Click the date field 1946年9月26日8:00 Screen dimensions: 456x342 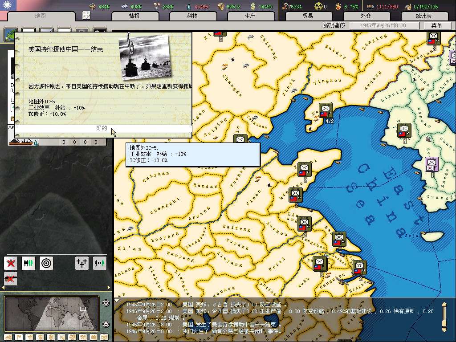[384, 25]
